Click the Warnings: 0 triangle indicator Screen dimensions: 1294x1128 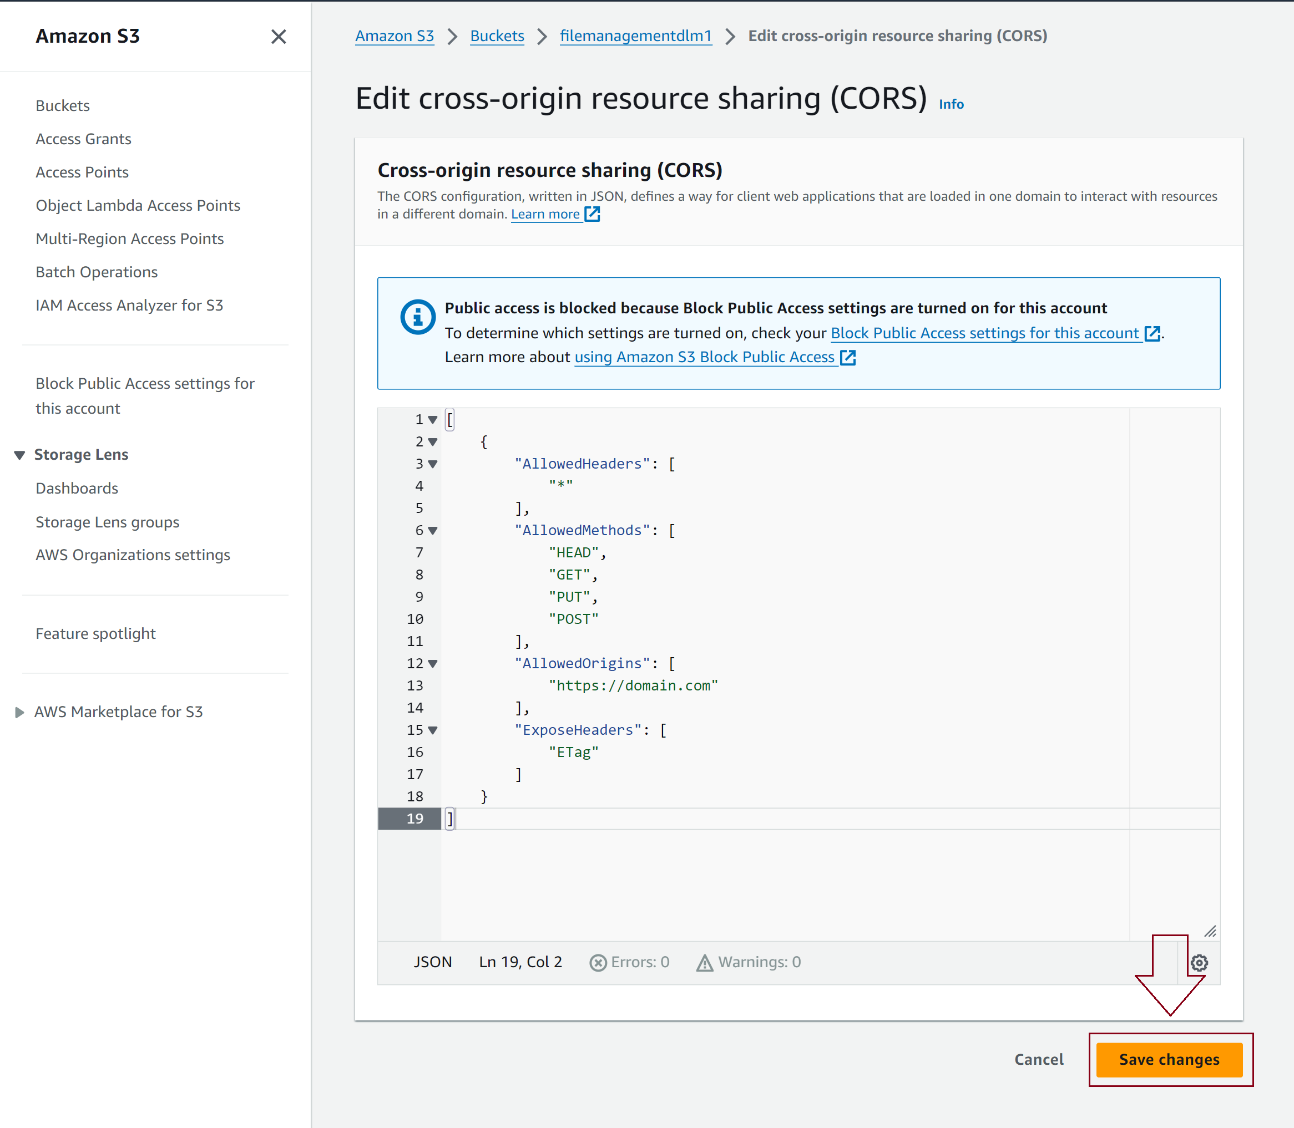pyautogui.click(x=705, y=962)
